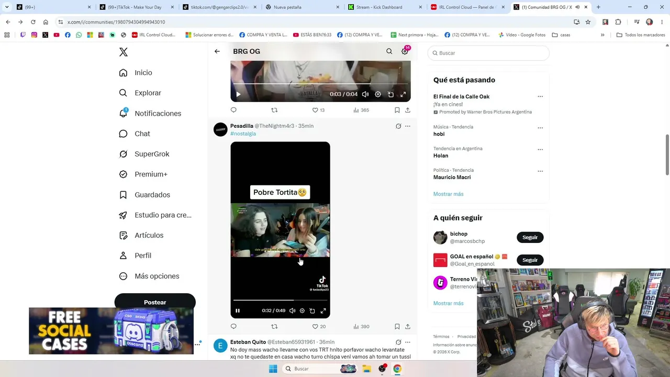The image size is (670, 377).
Task: Open options for Holan trend
Action: 540,149
